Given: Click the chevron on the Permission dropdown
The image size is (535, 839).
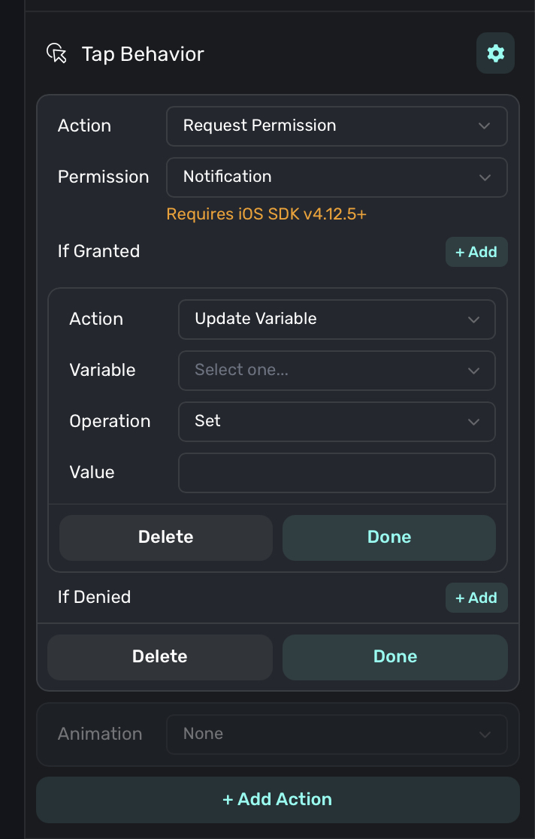Looking at the screenshot, I should coord(485,177).
